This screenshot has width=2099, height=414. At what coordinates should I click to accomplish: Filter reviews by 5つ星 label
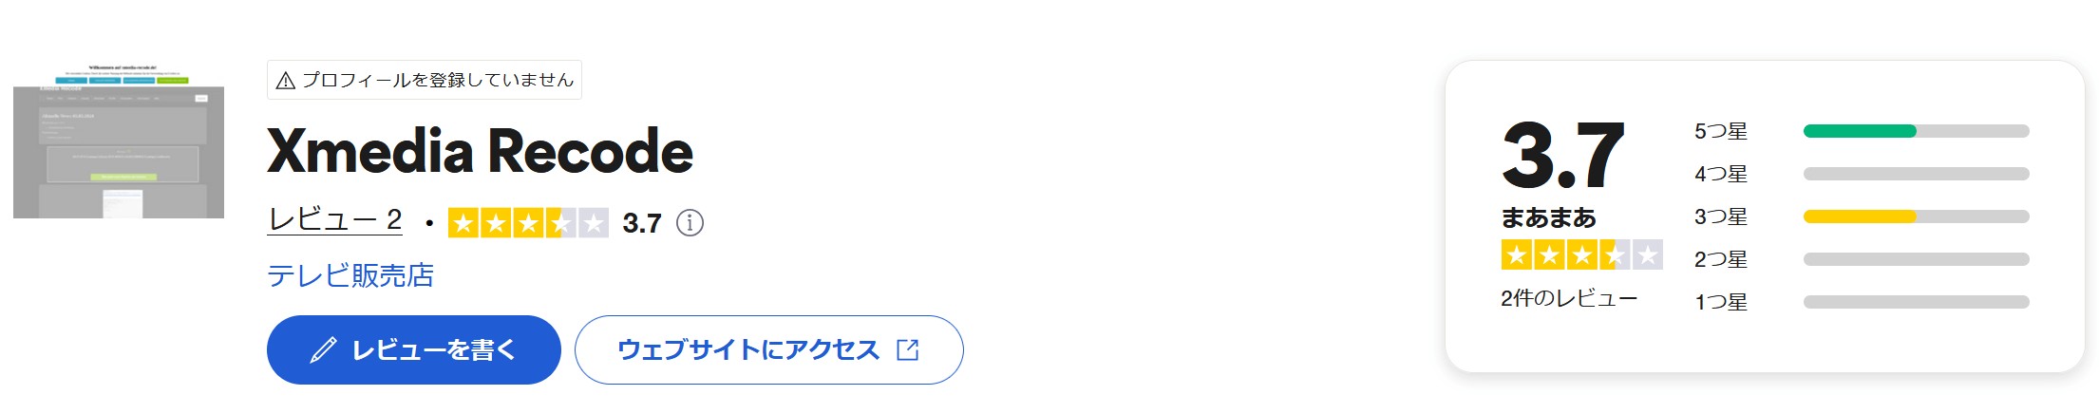point(1721,131)
